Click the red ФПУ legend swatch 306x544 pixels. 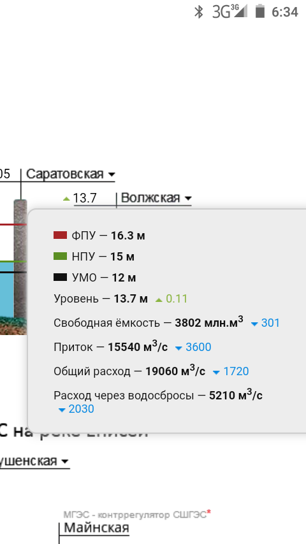[60, 235]
